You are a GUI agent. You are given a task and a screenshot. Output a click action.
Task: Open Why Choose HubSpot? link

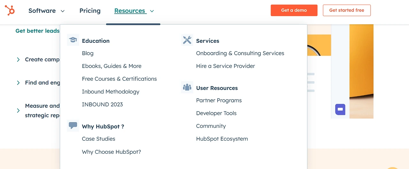[x=111, y=152]
